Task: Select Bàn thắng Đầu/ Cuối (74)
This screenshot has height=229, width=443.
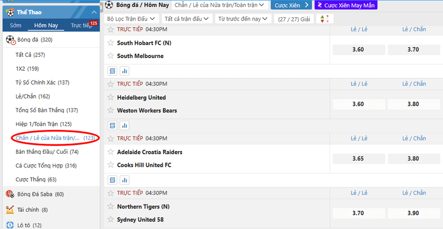Action: [47, 152]
